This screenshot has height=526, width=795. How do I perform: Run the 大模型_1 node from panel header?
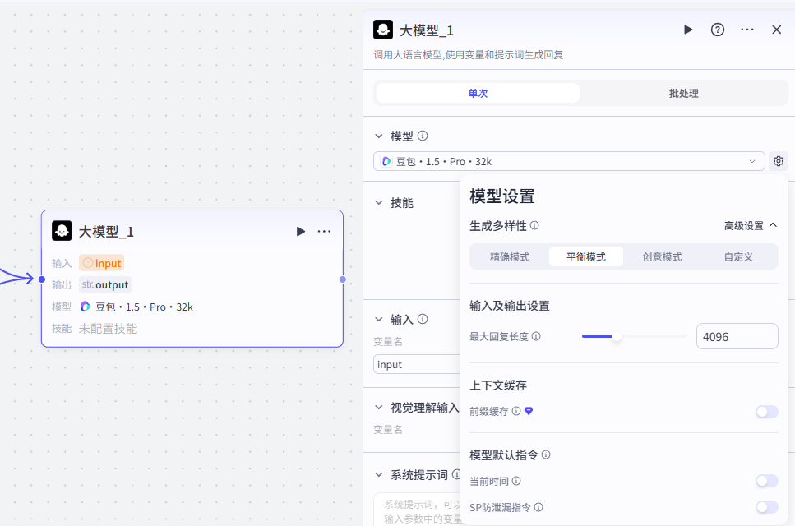pos(688,30)
